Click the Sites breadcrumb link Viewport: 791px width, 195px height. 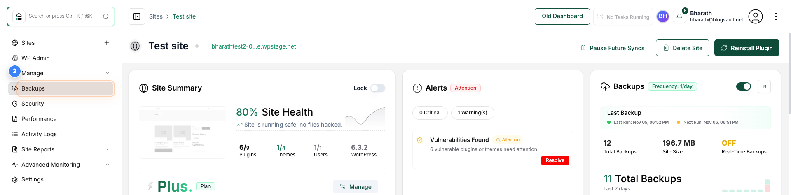[156, 16]
